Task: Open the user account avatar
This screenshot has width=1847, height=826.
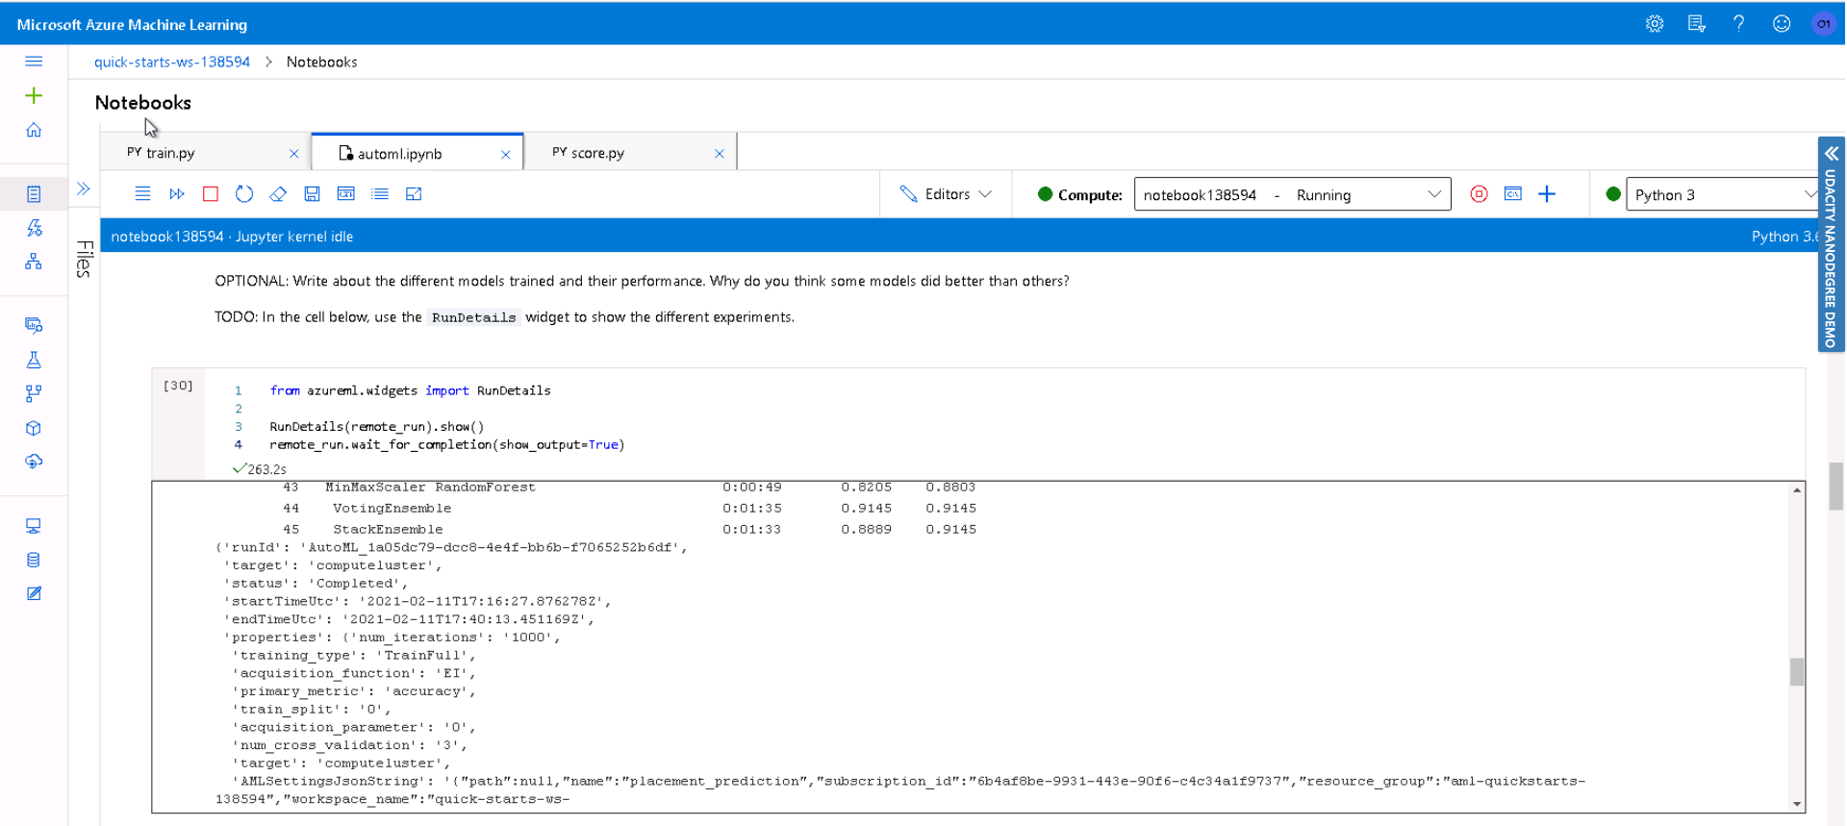Action: click(1824, 24)
